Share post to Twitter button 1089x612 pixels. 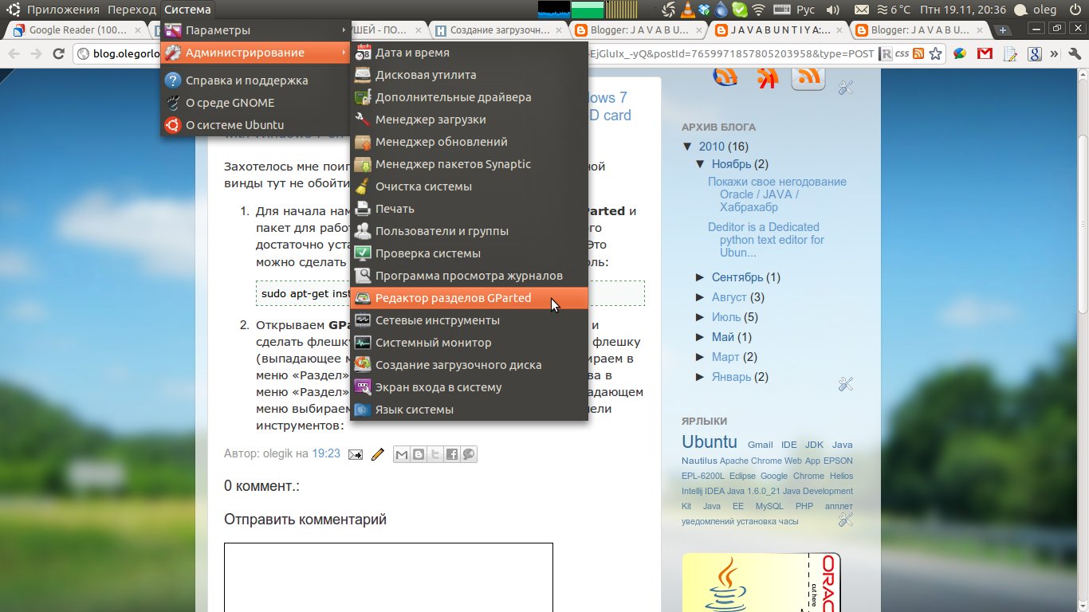click(435, 454)
